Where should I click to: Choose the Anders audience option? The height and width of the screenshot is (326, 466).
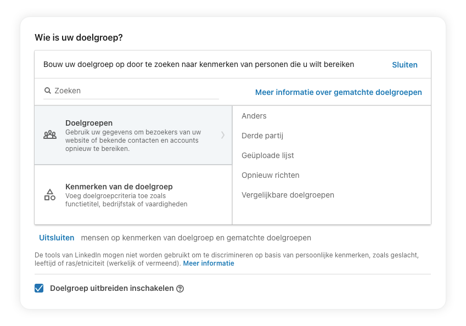tap(254, 116)
